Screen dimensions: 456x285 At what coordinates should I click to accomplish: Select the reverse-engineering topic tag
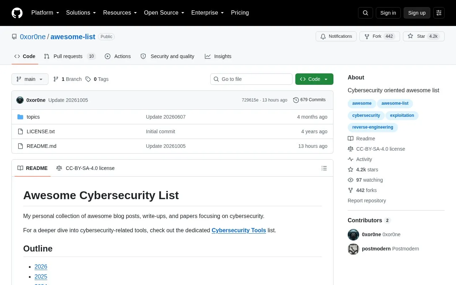(x=373, y=127)
